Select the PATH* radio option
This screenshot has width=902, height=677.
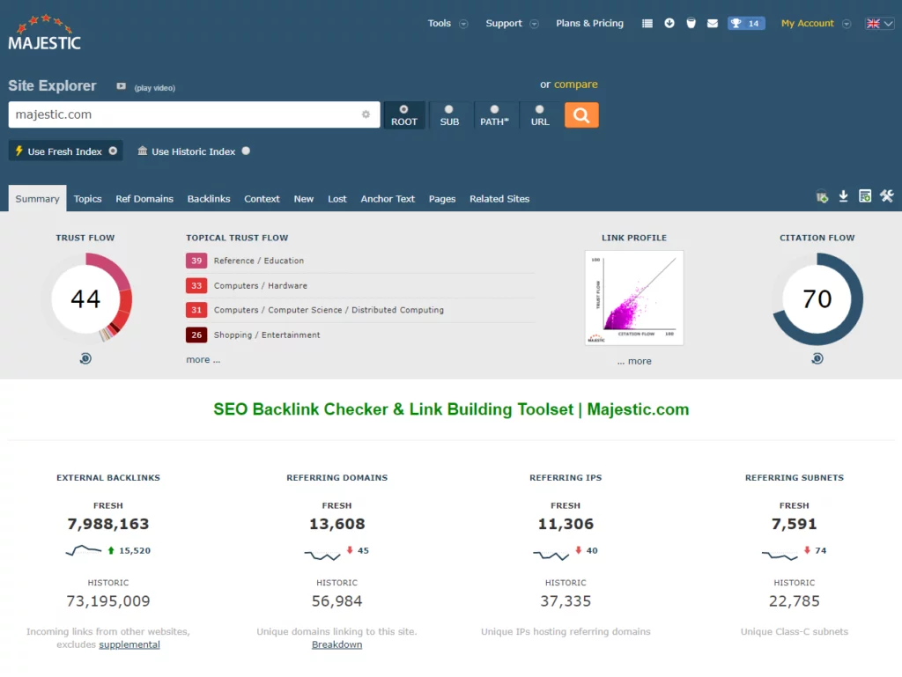494,109
